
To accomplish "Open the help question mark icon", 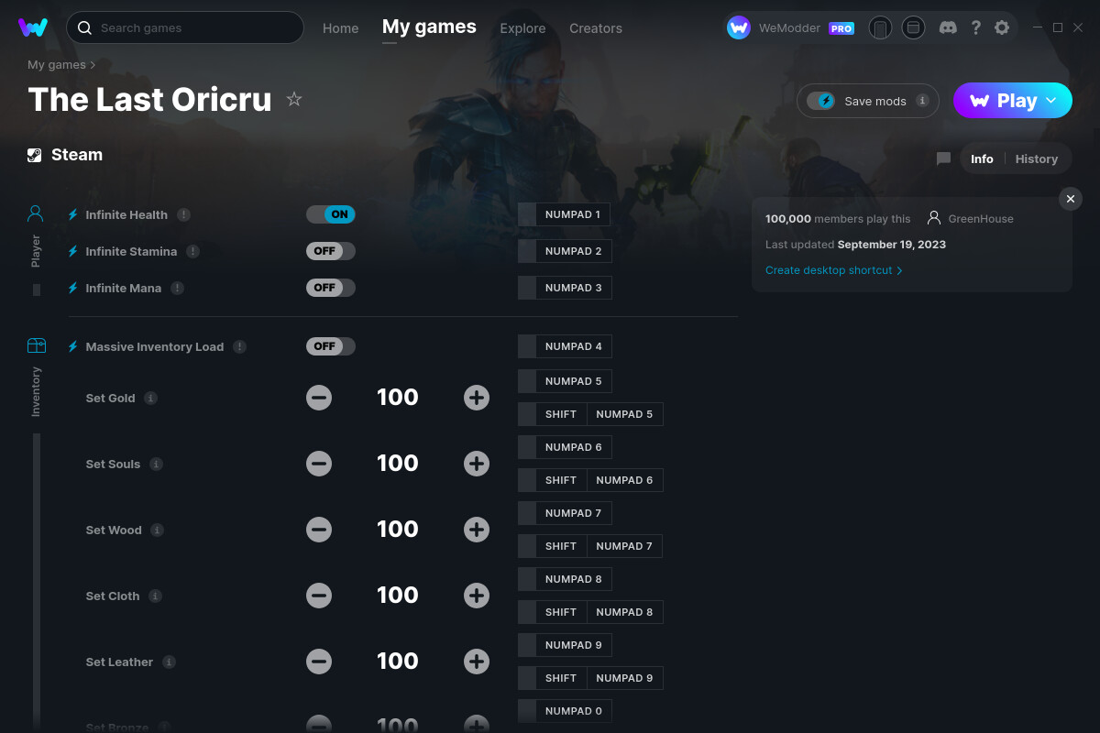I will (976, 27).
